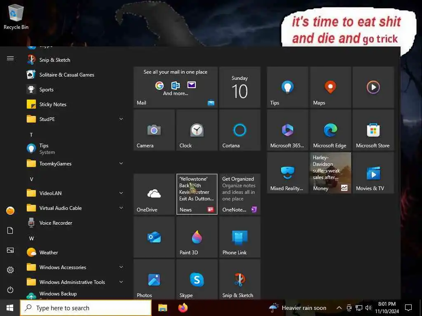Open the Tips tile
The height and width of the screenshot is (316, 422).
pyautogui.click(x=287, y=87)
